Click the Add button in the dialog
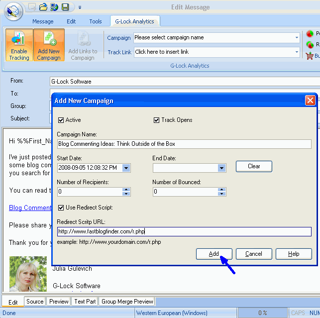Viewport: 320px width, 318px height. coord(214,254)
